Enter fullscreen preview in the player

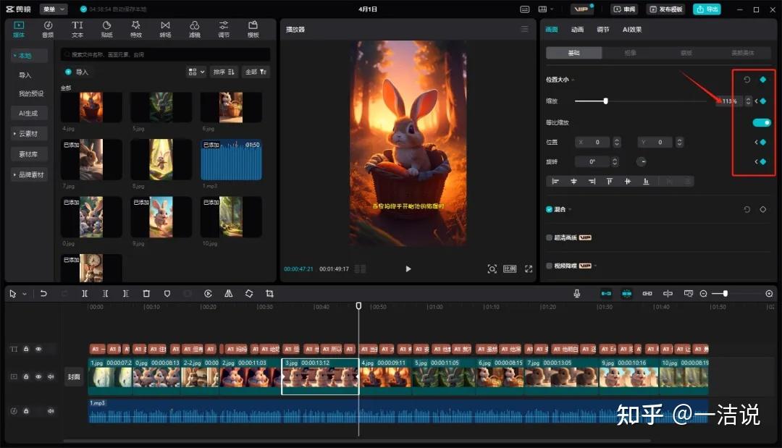coord(529,269)
